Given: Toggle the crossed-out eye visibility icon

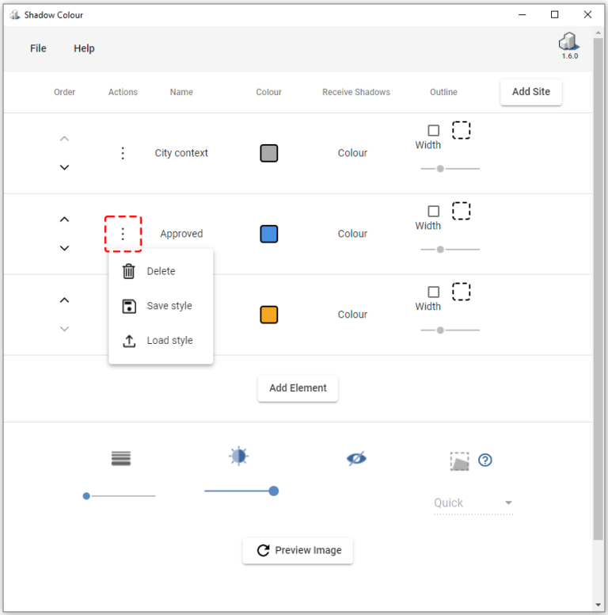Looking at the screenshot, I should tap(356, 459).
